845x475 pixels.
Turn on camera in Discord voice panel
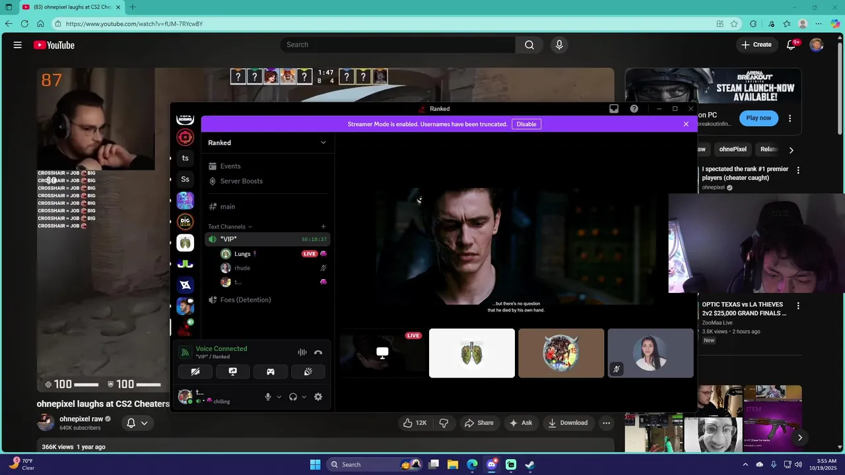tap(195, 371)
